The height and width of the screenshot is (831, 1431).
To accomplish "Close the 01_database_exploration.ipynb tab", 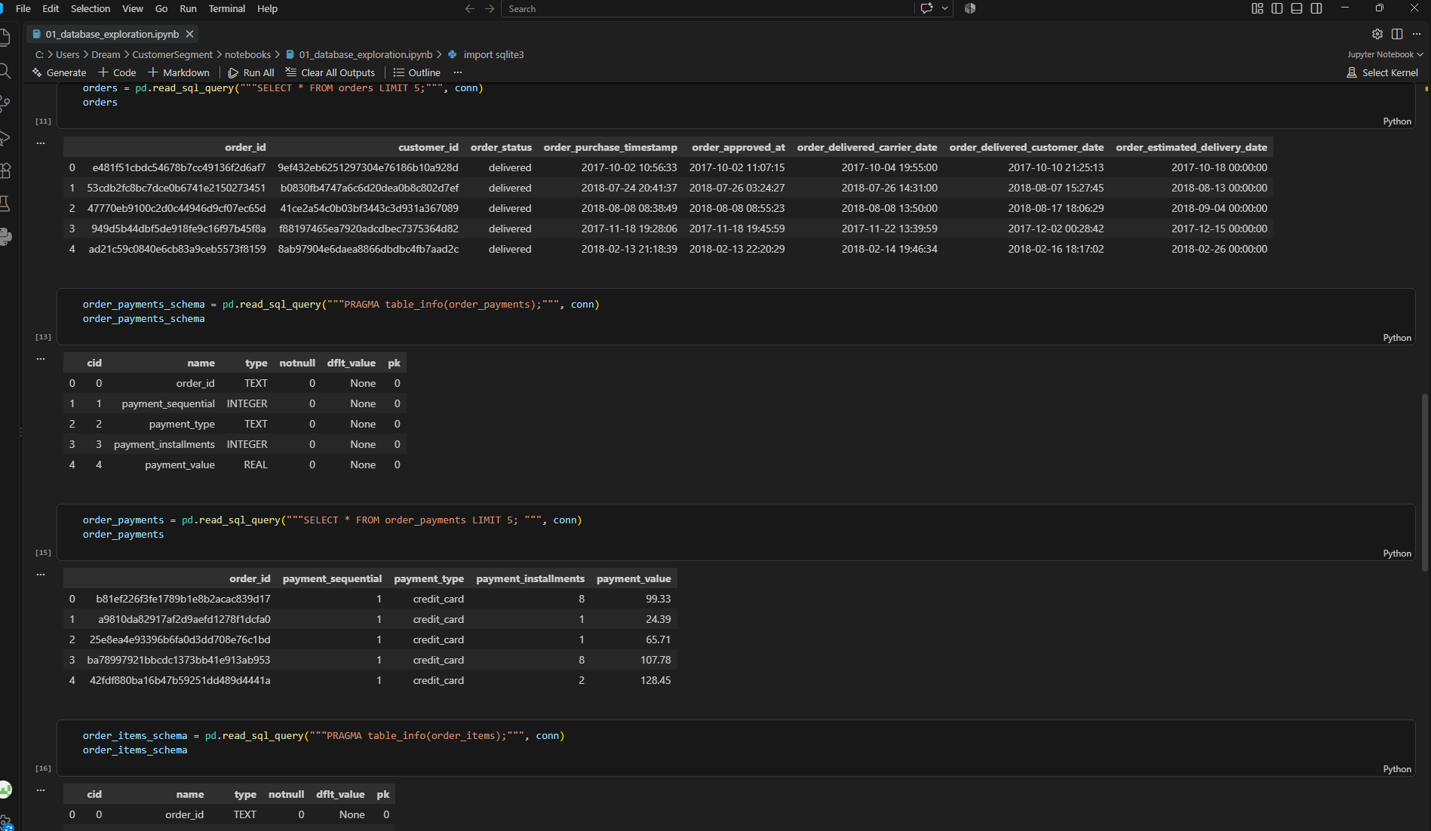I will (x=190, y=34).
